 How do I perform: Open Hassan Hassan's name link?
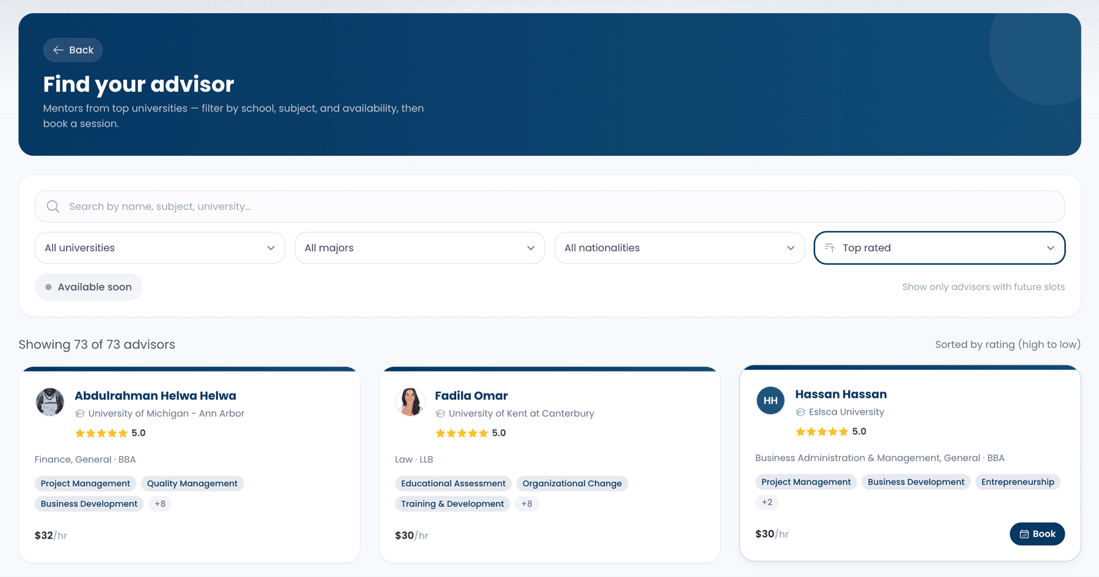click(841, 395)
